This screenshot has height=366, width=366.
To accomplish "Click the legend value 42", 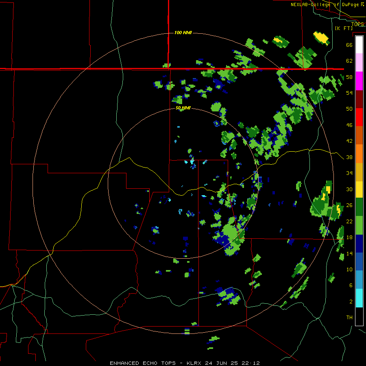I will (349, 141).
